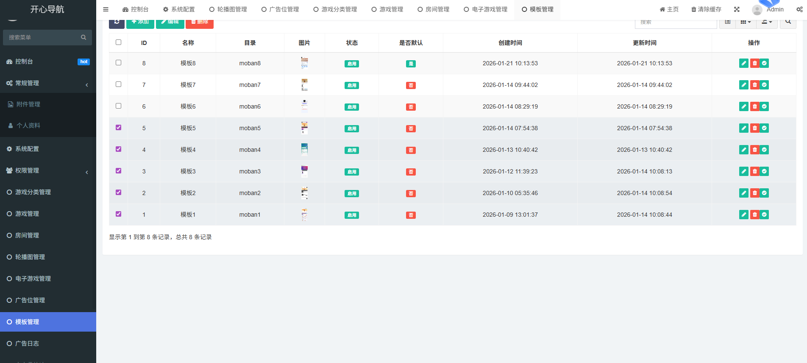Click the checkmark action icon for 模板7
The image size is (807, 363).
(x=764, y=85)
